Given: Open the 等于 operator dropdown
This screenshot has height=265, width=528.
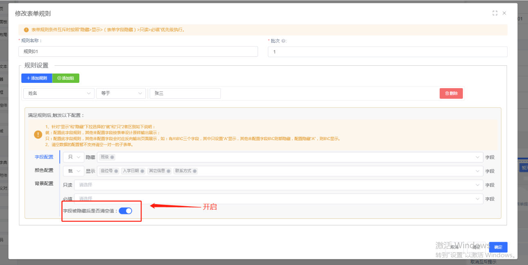Looking at the screenshot, I should 121,94.
